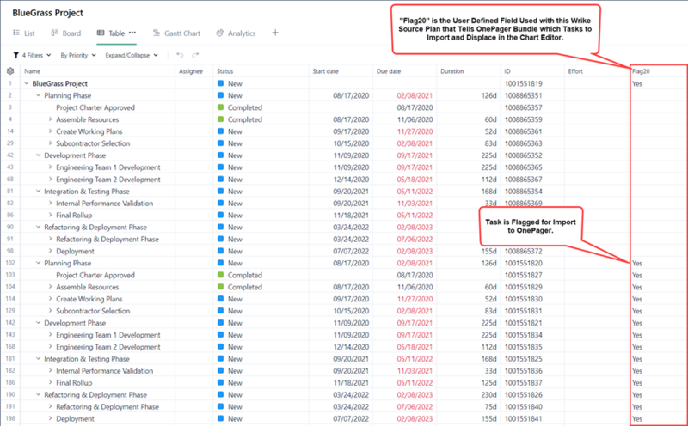Collapse Development Phase in row 42

click(x=38, y=155)
